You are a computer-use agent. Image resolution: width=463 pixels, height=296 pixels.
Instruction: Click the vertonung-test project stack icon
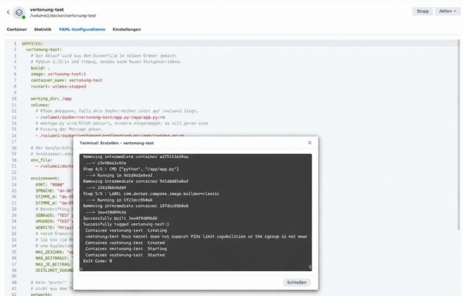[x=19, y=13]
